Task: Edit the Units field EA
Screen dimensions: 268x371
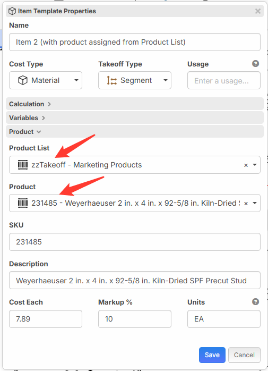Action: coord(224,319)
